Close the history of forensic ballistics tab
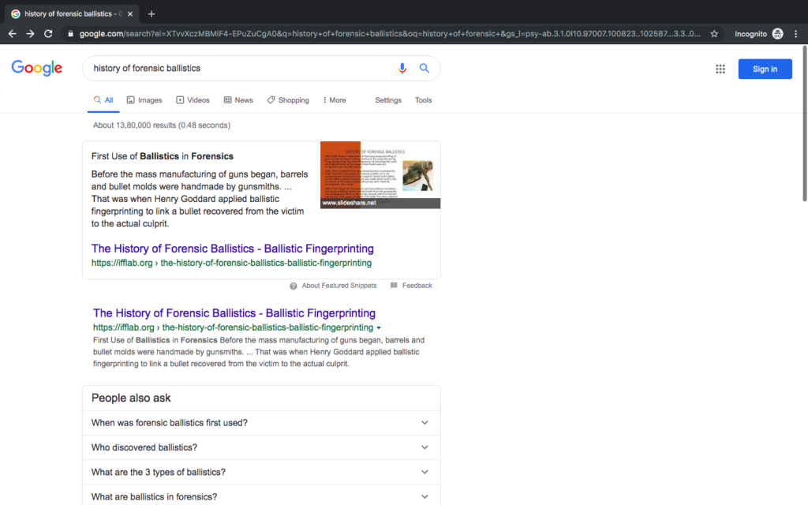Screen dimensions: 808x505 pos(130,14)
